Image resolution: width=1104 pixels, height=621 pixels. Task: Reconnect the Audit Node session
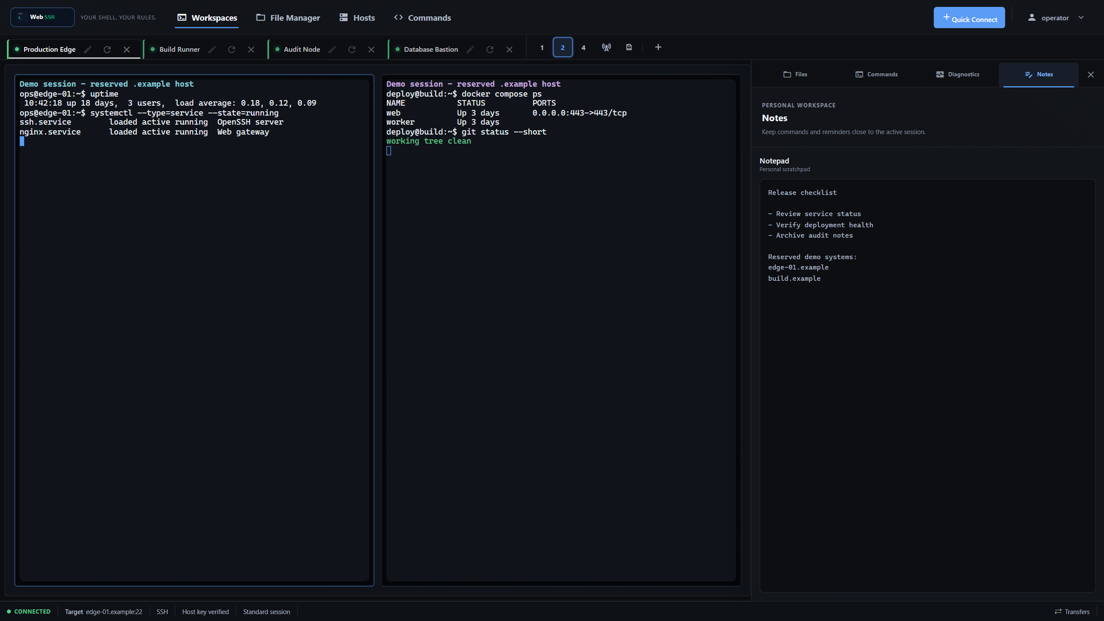[x=352, y=50]
